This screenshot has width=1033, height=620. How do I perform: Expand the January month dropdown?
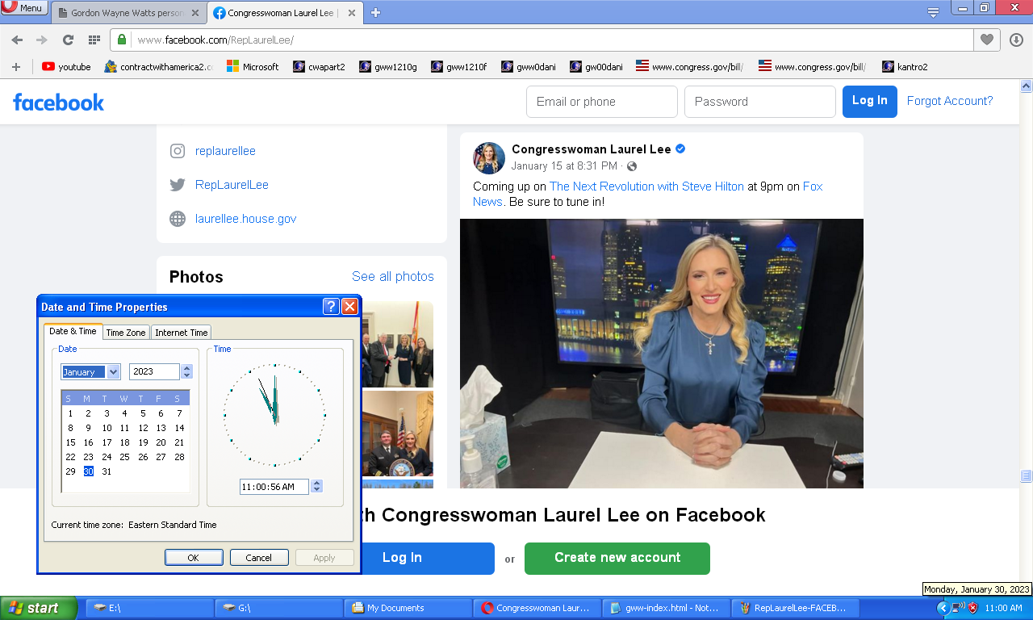(x=113, y=372)
